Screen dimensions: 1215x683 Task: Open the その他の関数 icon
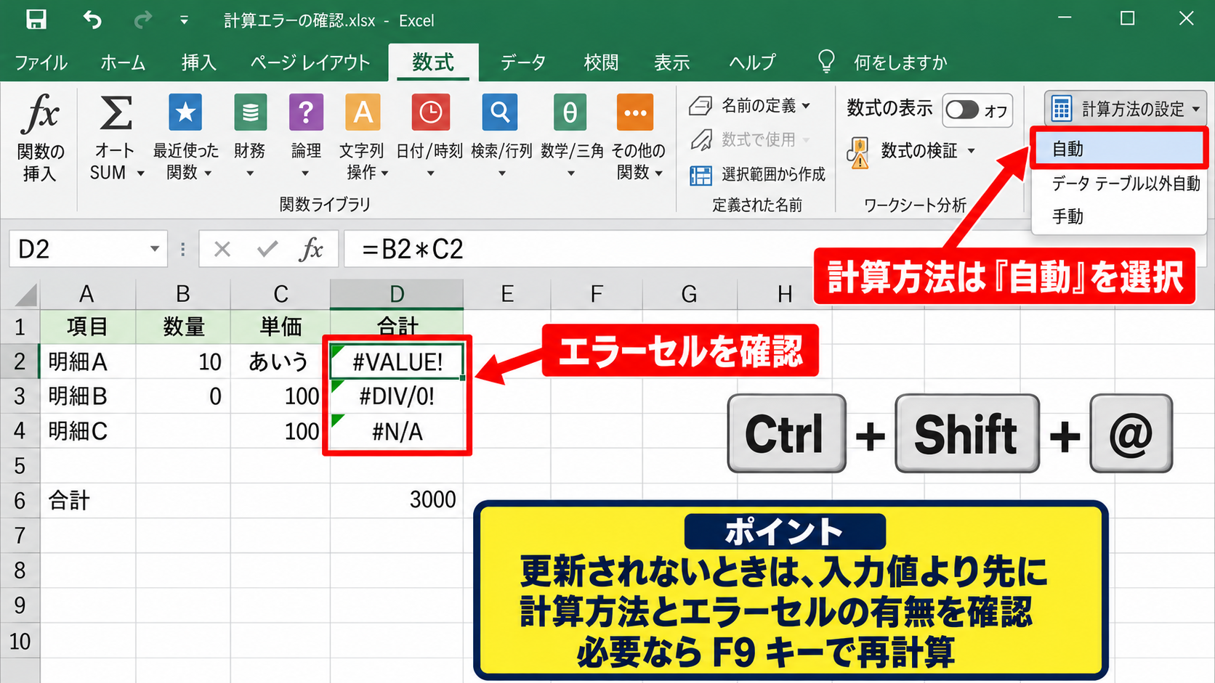click(x=635, y=113)
